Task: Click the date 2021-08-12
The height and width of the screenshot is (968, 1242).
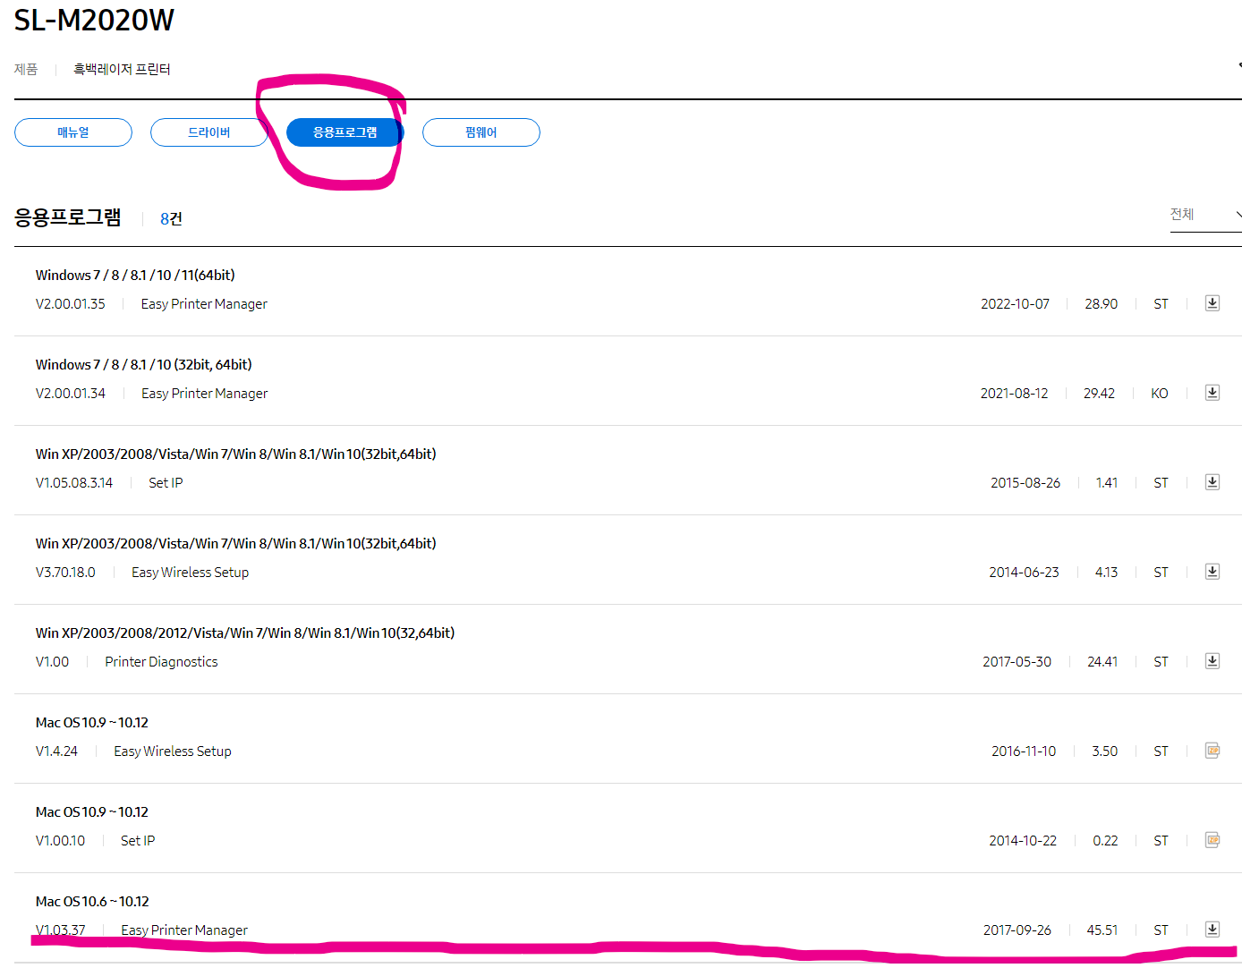Action: 1014,394
